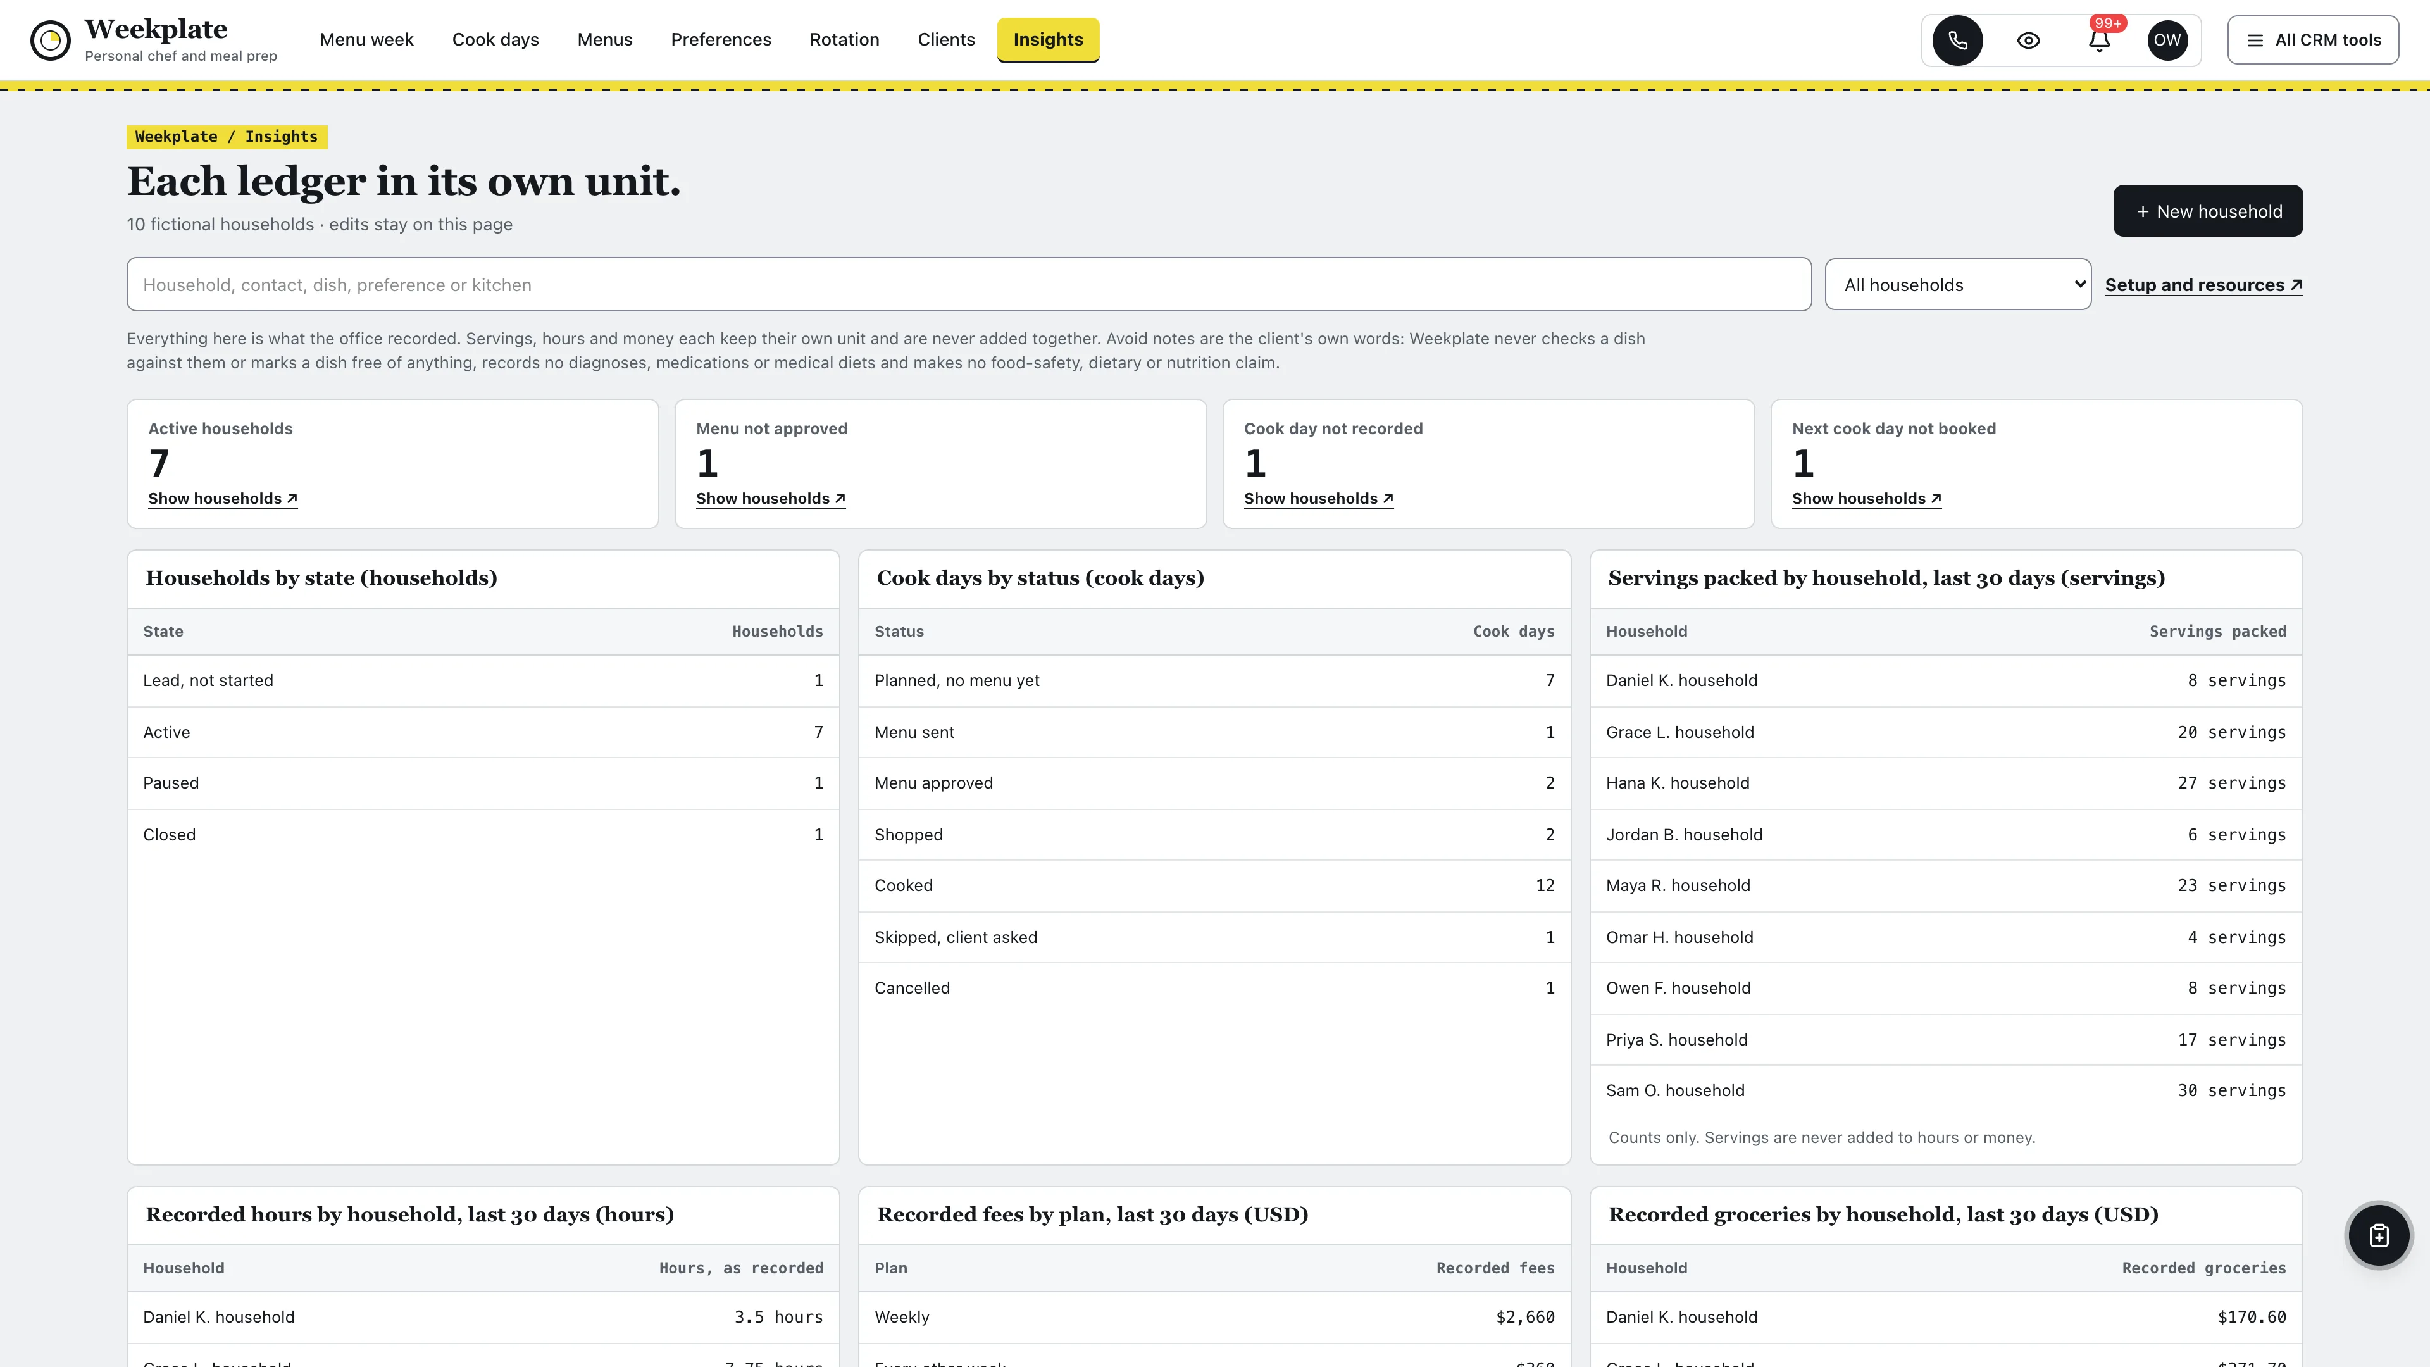Select the 'Cooked' status row

(1214, 886)
